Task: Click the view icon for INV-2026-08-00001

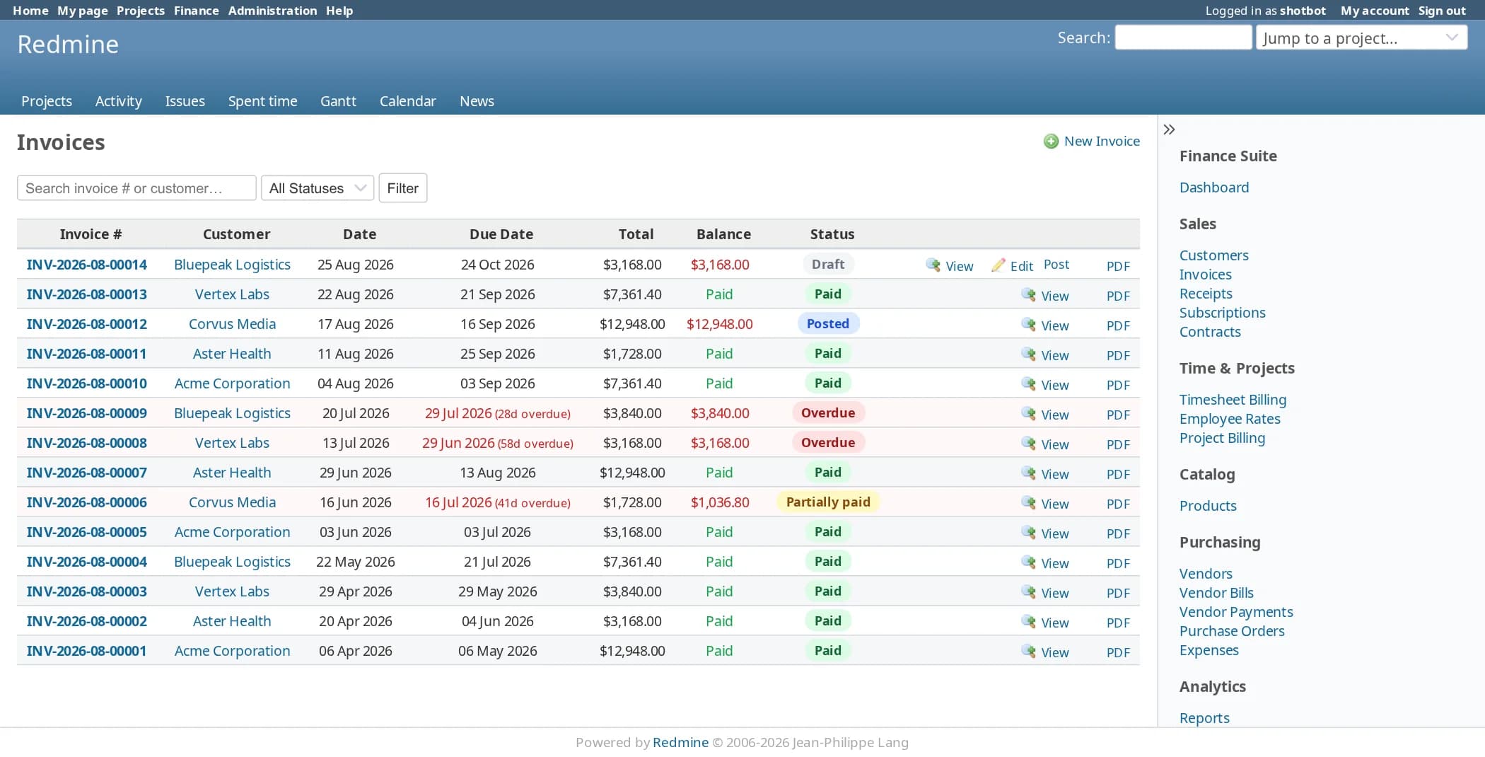Action: 1029,652
